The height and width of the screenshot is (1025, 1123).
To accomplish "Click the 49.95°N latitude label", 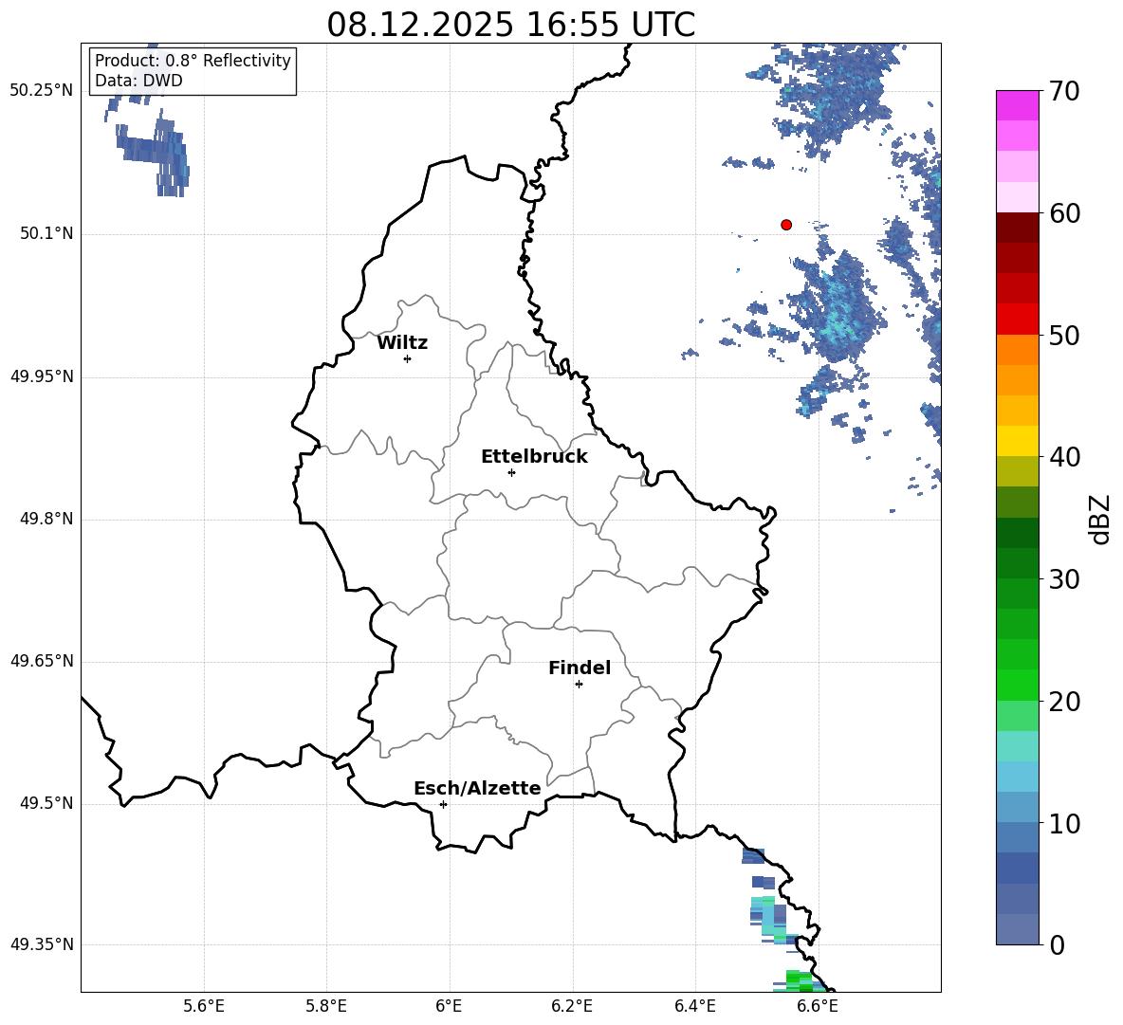I will [42, 376].
